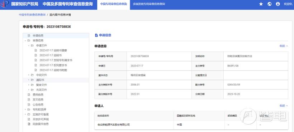Collapse 申请信息 section with 收起
This screenshot has height=132, width=294.
coord(284,46)
